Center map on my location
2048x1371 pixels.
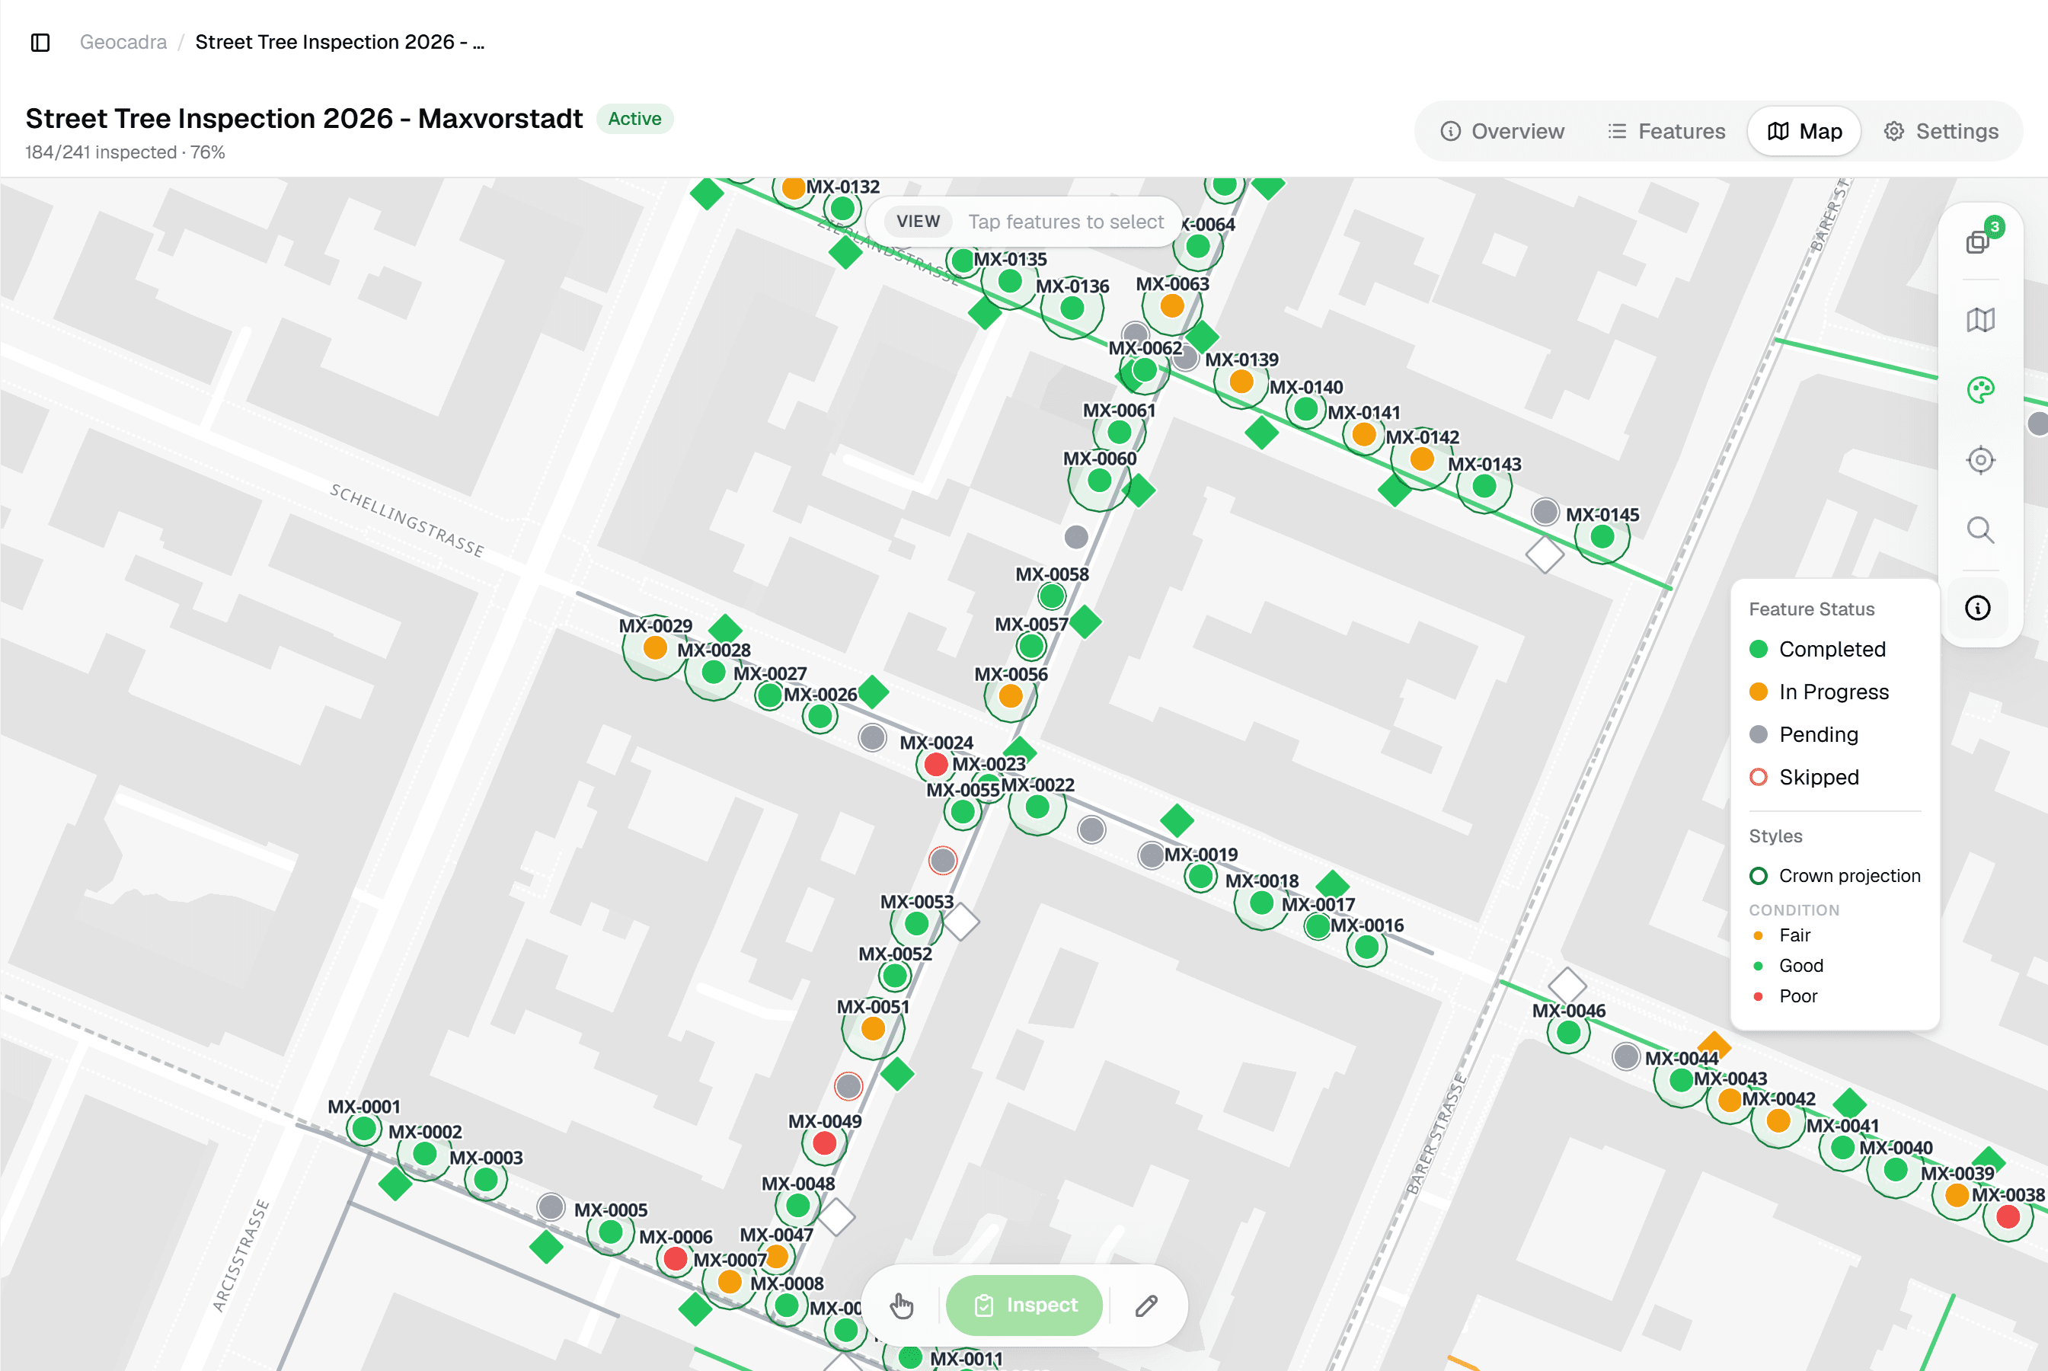tap(1979, 460)
